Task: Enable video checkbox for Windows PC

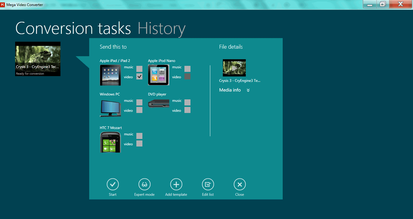Action: tap(139, 110)
